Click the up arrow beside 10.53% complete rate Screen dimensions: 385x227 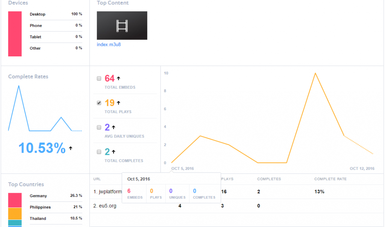(71, 148)
